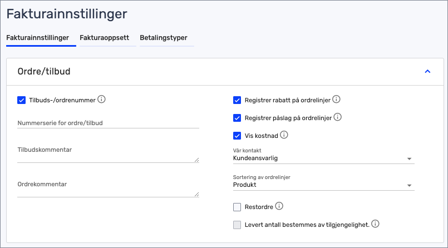Check Levert antall bestemmes av tilgjengelighet box
This screenshot has width=448, height=248.
pyautogui.click(x=237, y=225)
